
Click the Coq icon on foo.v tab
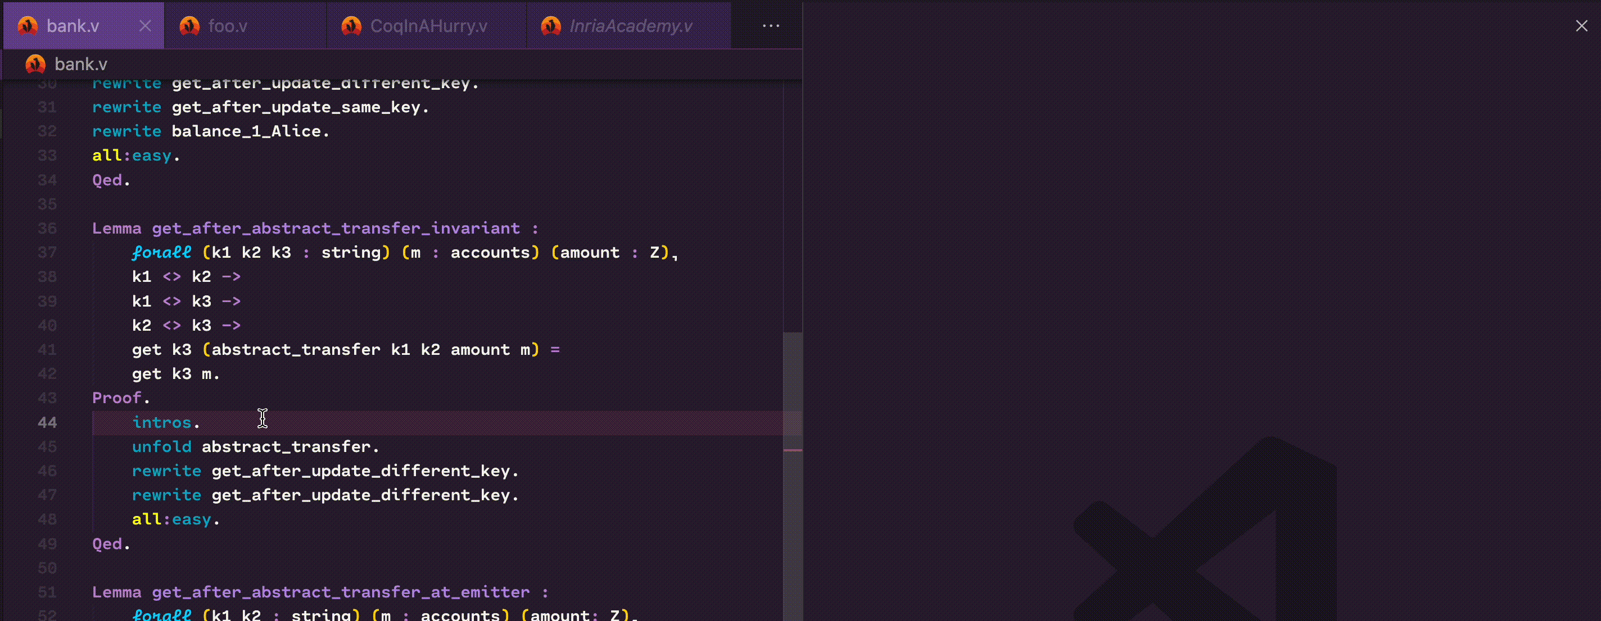(x=189, y=26)
